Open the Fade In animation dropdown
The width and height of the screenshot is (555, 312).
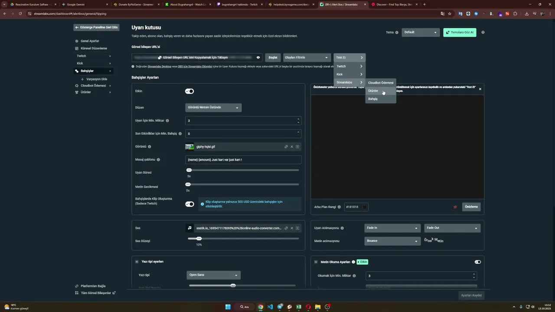click(x=392, y=228)
